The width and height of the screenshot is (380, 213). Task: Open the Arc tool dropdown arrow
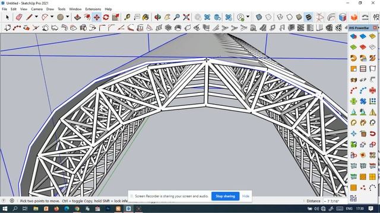coord(52,17)
